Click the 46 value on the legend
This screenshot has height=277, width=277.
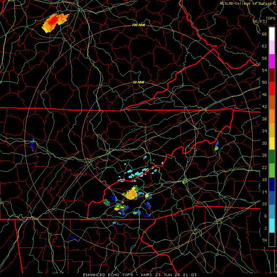[x=264, y=95]
